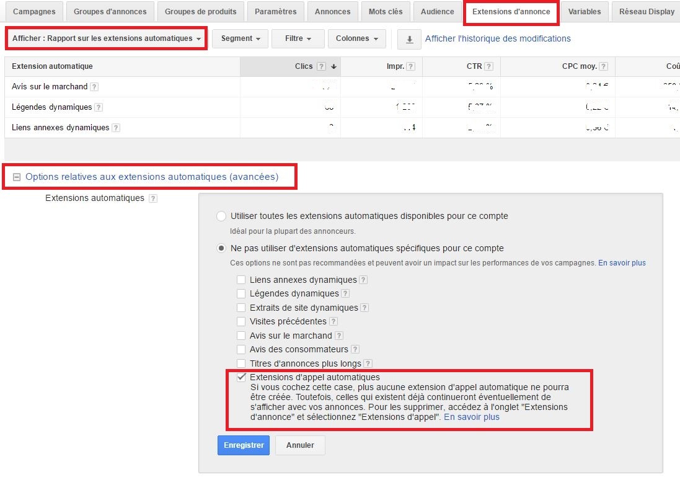Open 'Afficher l'historique des modifications' link
The image size is (680, 490).
498,38
